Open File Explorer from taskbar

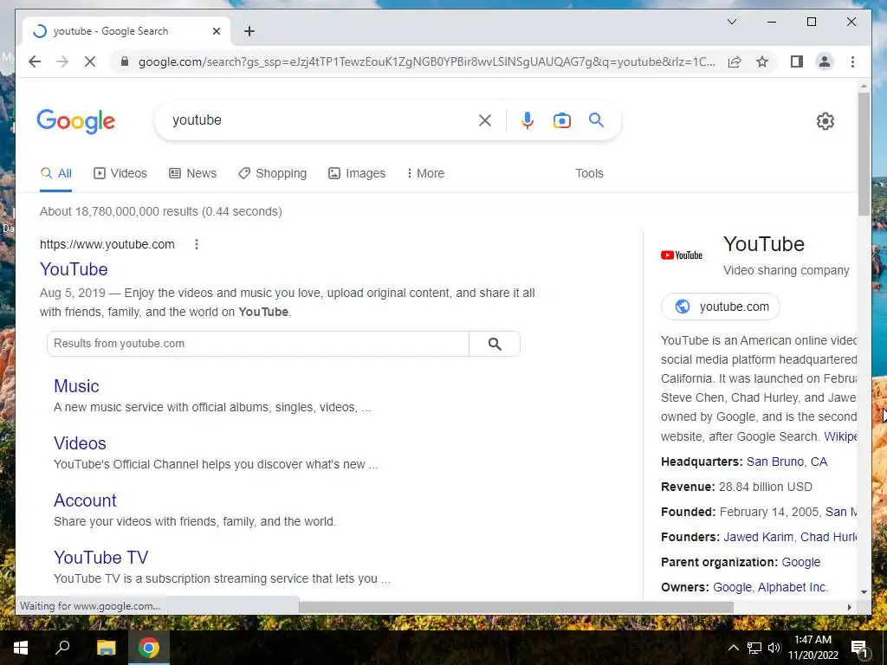(106, 648)
